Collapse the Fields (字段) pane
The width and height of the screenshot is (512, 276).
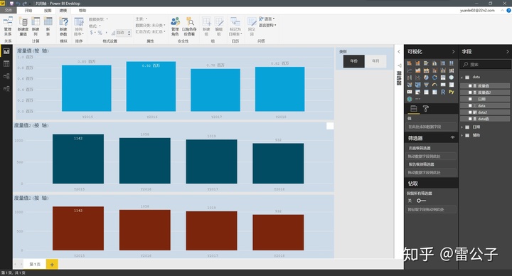point(508,52)
